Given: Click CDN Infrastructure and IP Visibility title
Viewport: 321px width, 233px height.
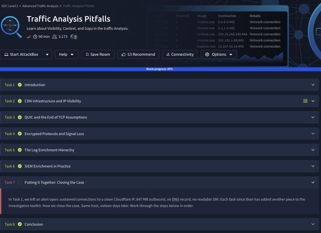Looking at the screenshot, I should [x=53, y=101].
